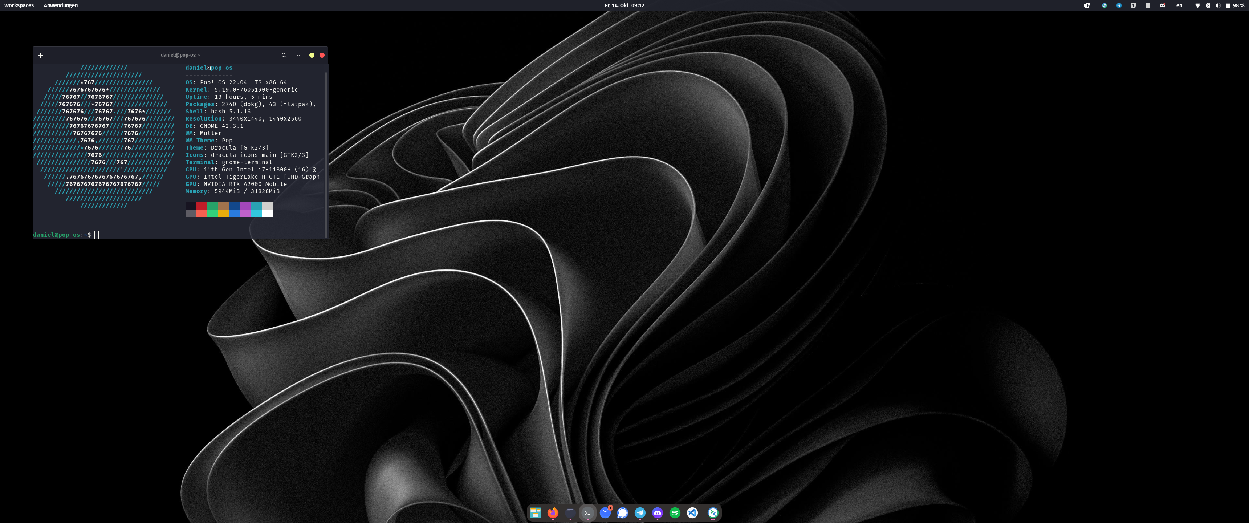Switch keyboard layout via the en indicator
Image resolution: width=1249 pixels, height=523 pixels.
click(1180, 5)
